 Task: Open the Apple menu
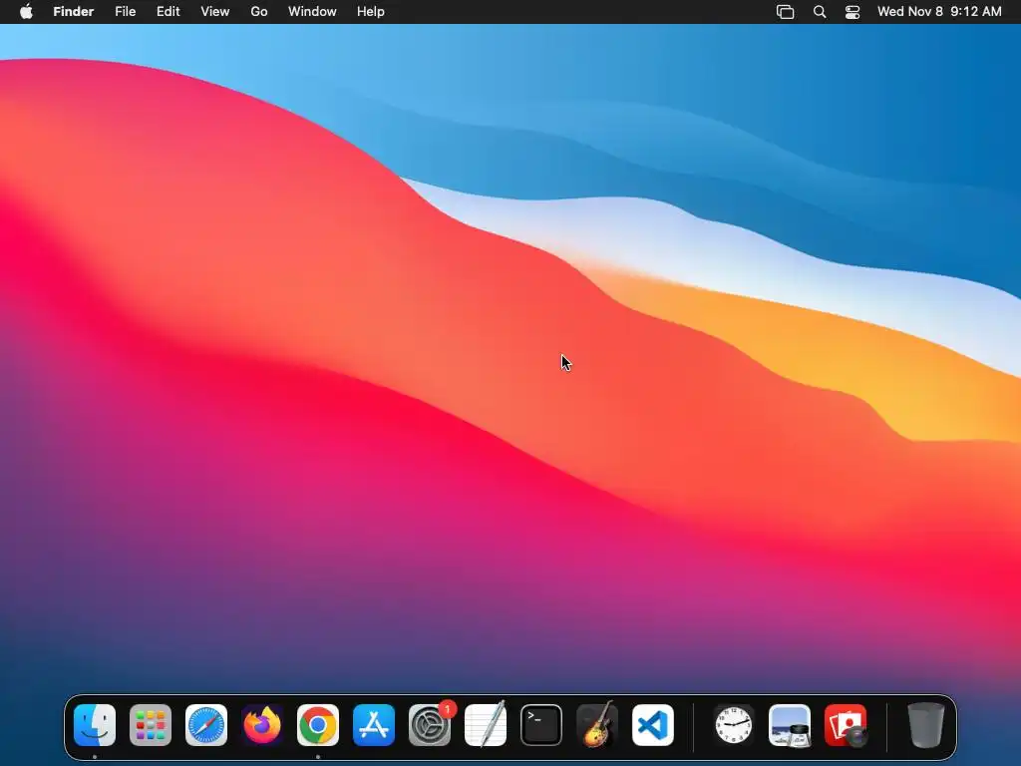click(26, 12)
